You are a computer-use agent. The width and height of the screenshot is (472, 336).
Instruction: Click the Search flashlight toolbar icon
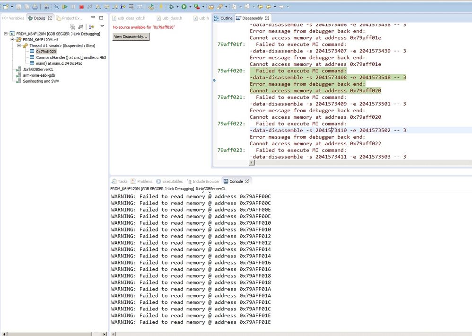pos(220,7)
